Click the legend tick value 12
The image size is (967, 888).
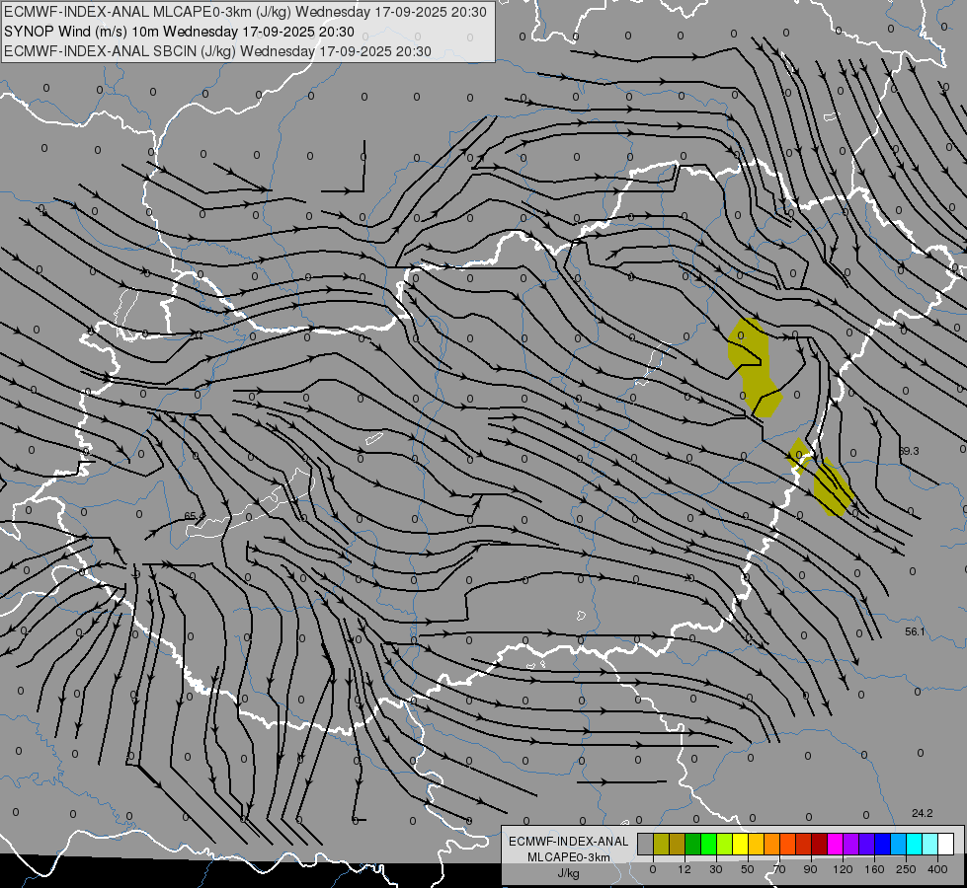point(685,869)
